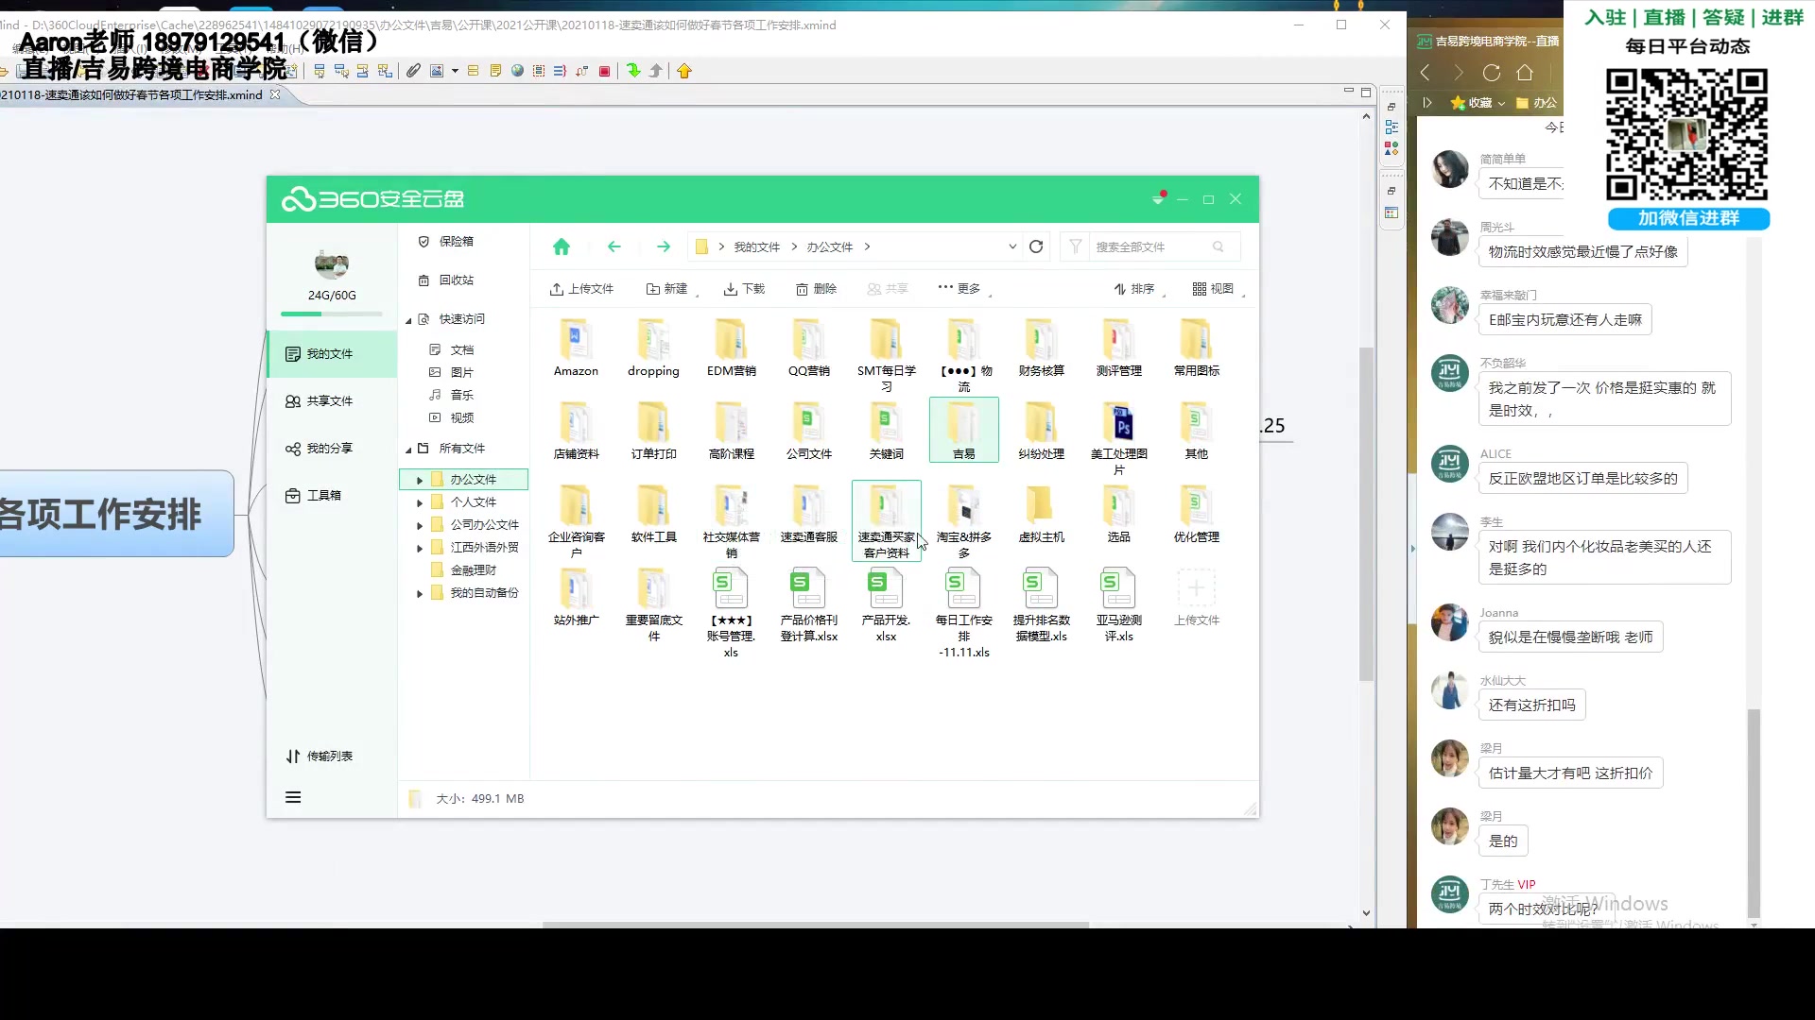This screenshot has height=1020, width=1815.
Task: Open the 吉易 folder
Action: point(963,430)
